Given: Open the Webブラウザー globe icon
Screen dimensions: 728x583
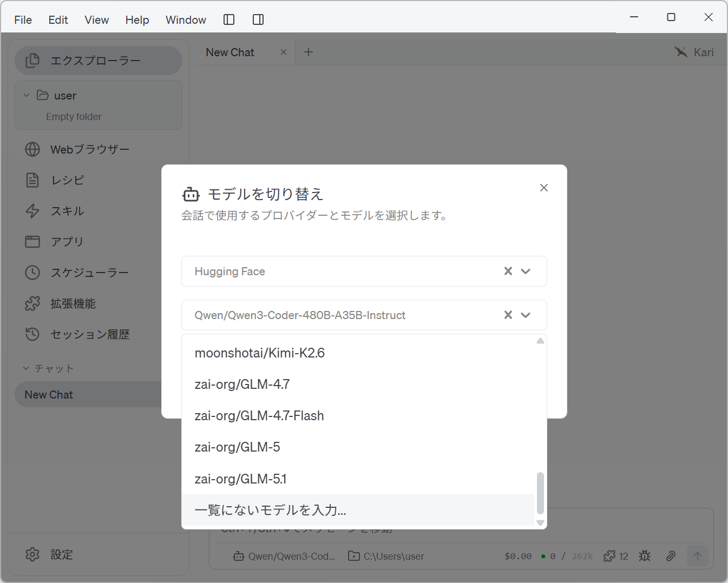Looking at the screenshot, I should click(x=32, y=149).
